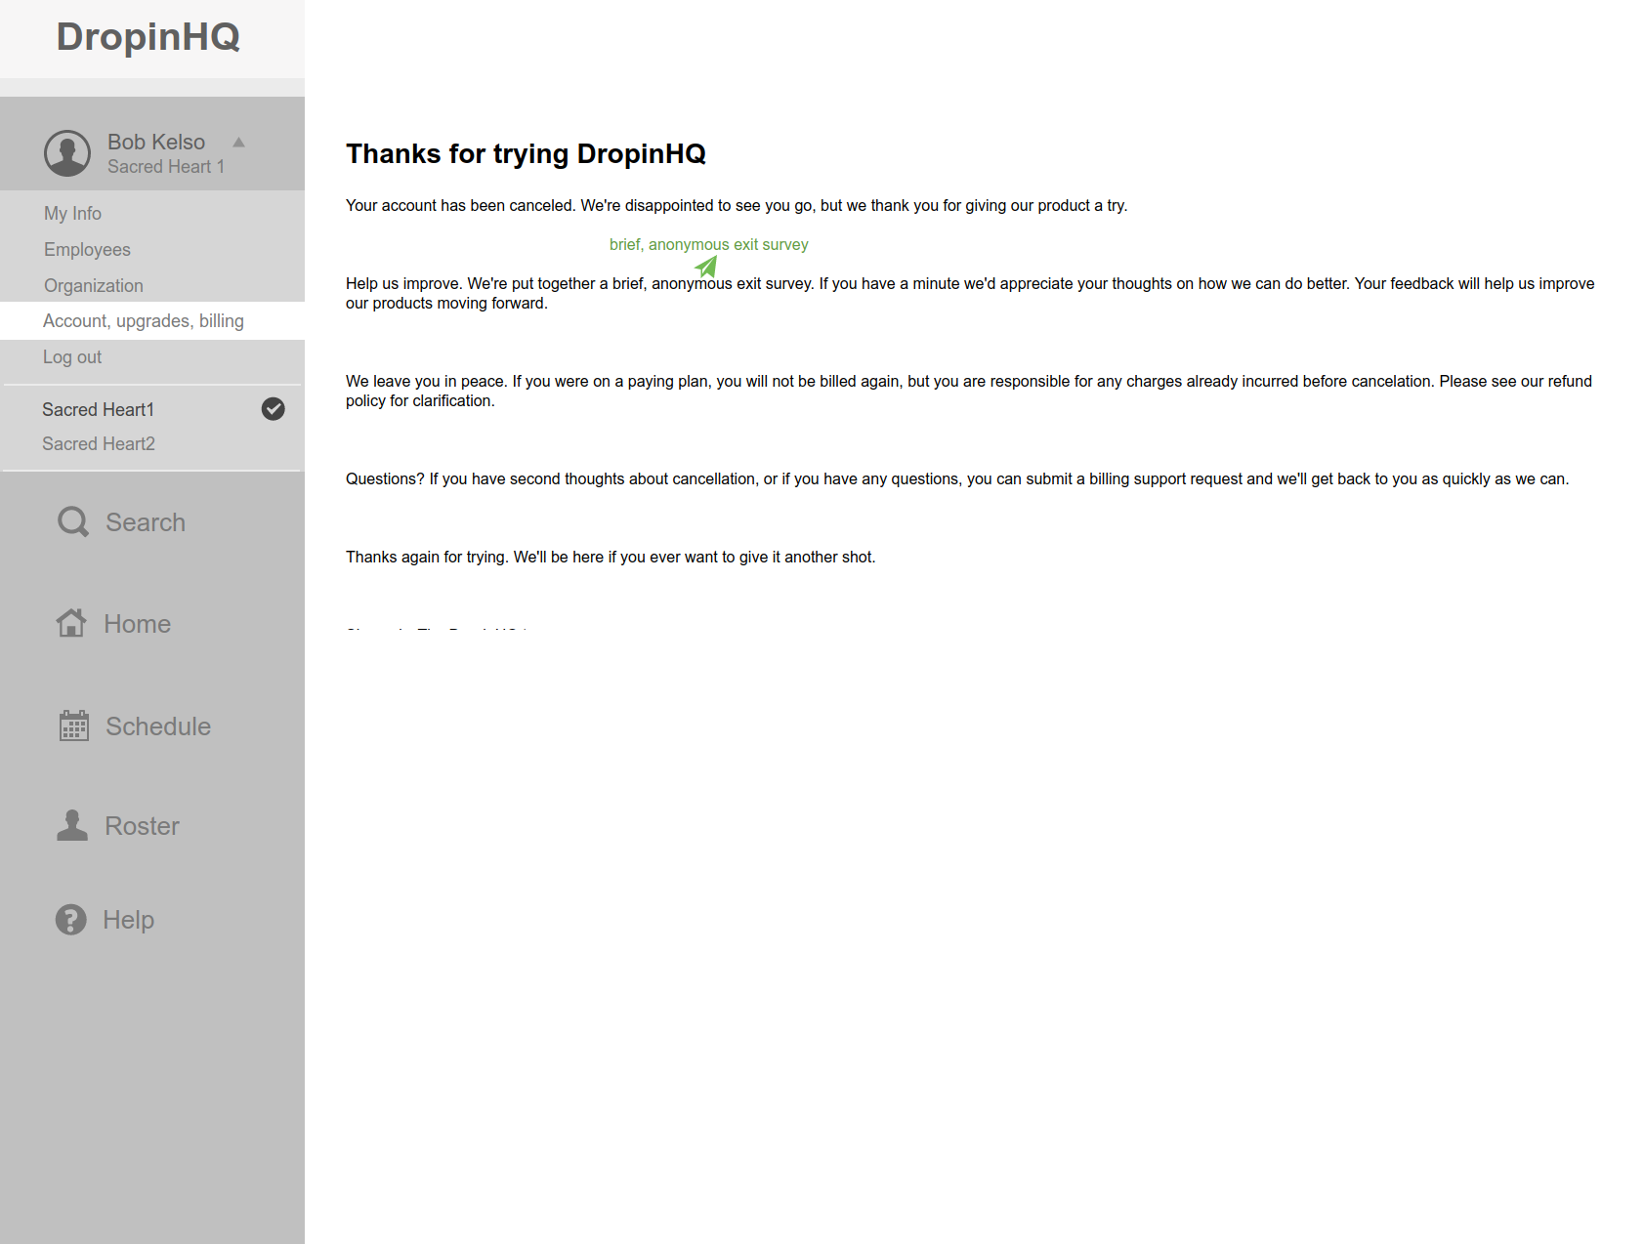Go to Home in the sidebar
This screenshot has width=1644, height=1244.
[x=138, y=624]
